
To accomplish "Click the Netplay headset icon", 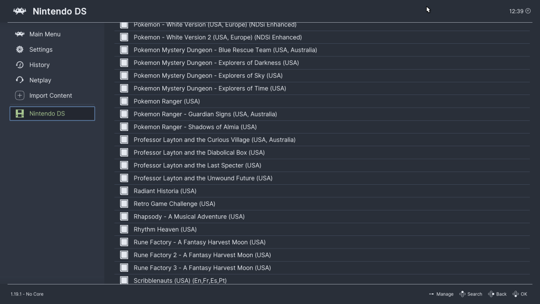I will 20,80.
